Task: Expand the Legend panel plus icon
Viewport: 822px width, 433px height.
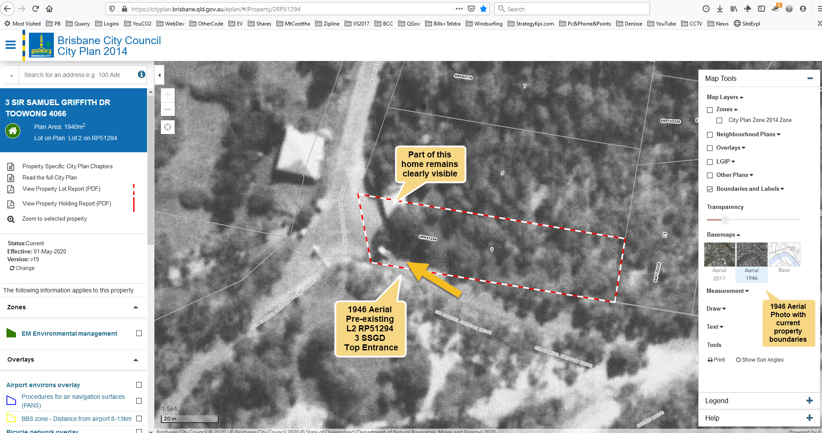Action: click(809, 401)
